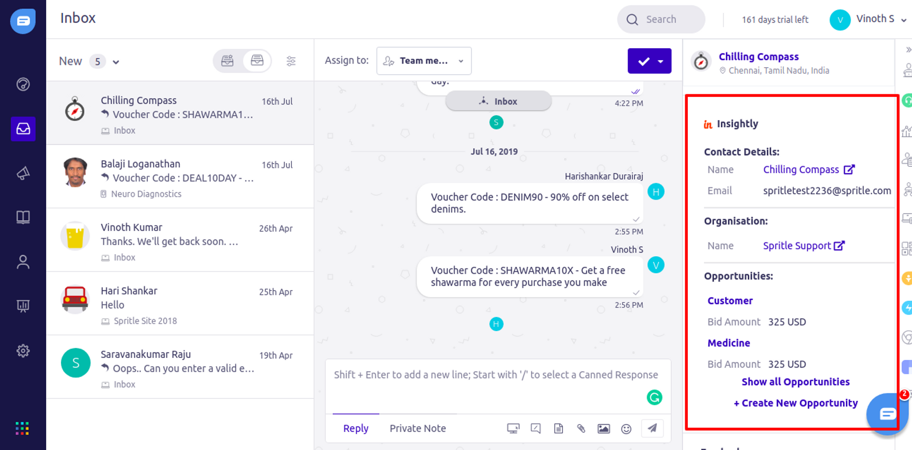Click the Freshchat logo at top left
This screenshot has width=912, height=450.
point(23,21)
